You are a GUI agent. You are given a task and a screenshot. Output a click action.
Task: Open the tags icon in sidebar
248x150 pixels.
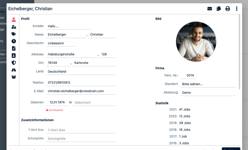[x=14, y=34]
